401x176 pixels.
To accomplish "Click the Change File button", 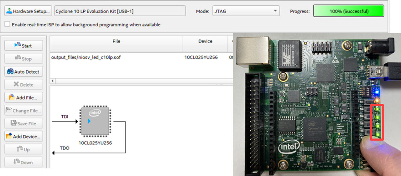I will point(23,111).
